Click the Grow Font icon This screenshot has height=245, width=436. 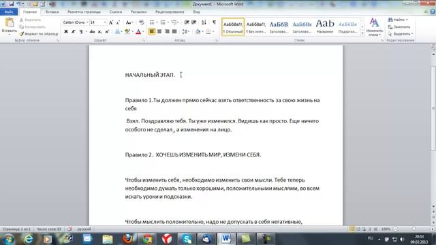(111, 22)
